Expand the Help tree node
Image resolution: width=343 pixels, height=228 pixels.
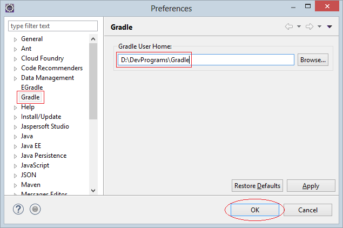click(15, 108)
